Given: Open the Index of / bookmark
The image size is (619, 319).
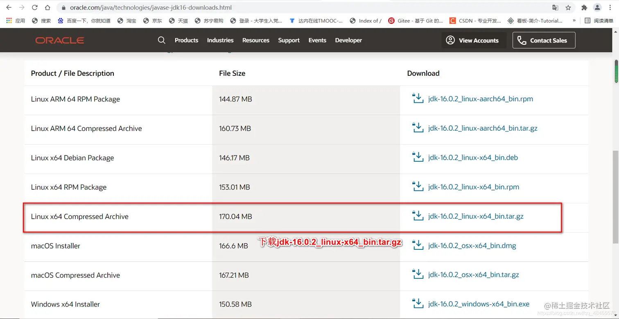Looking at the screenshot, I should 366,20.
